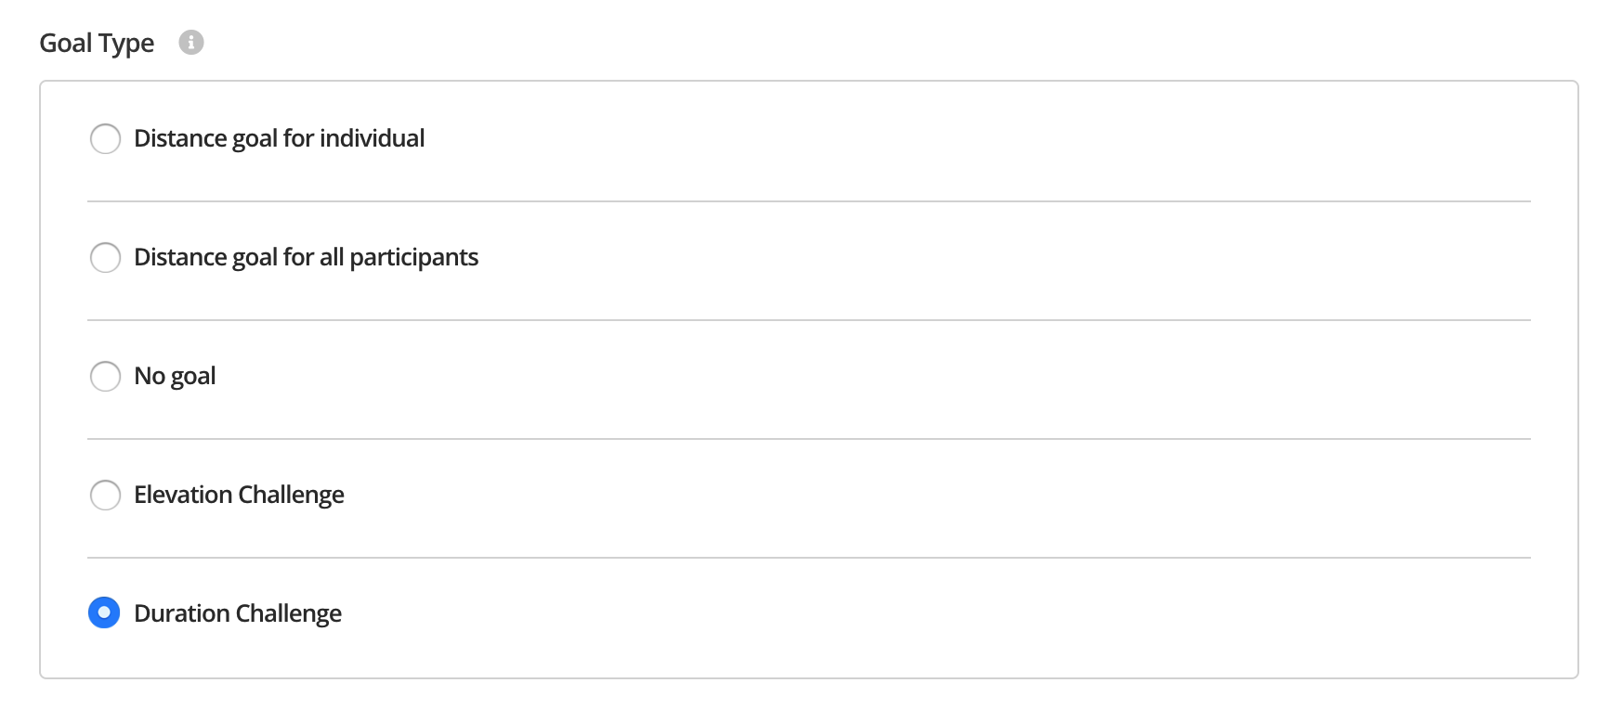Click the divider line below "Elevation Challenge"
Image resolution: width=1622 pixels, height=709 pixels.
coord(808,558)
